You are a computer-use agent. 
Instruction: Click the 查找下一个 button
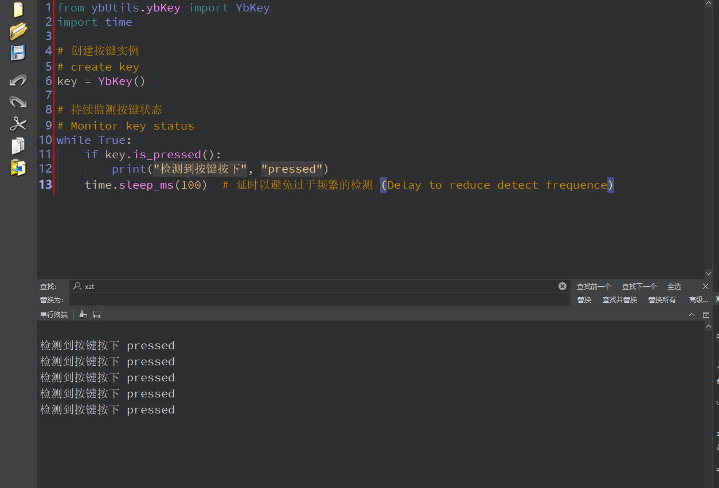(x=639, y=286)
